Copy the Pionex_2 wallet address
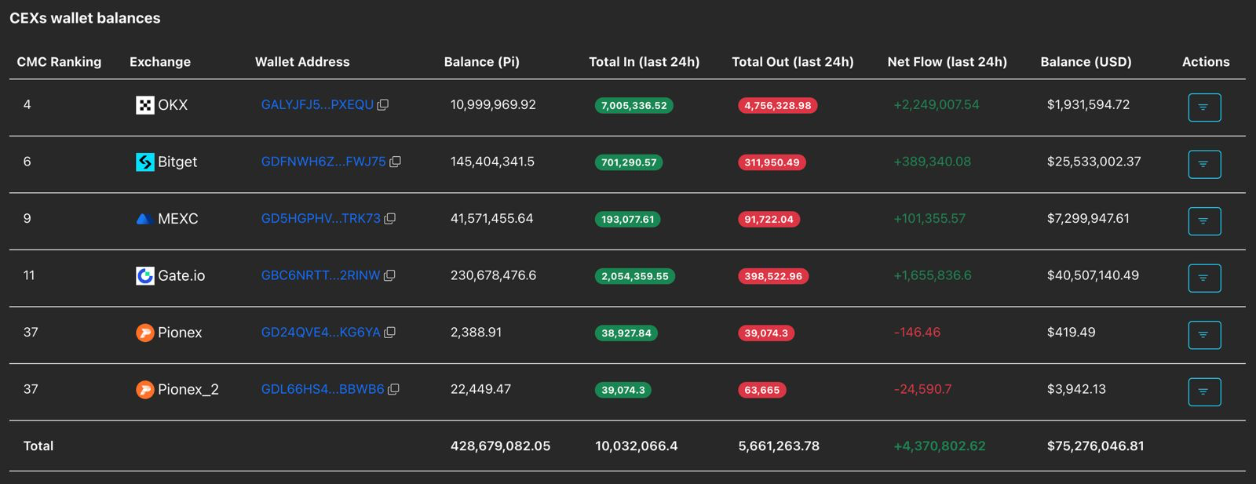This screenshot has width=1256, height=484. (394, 389)
